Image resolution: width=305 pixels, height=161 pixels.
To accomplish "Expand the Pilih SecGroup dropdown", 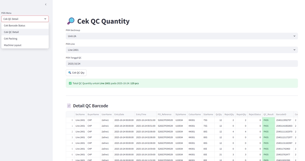I will (182, 36).
